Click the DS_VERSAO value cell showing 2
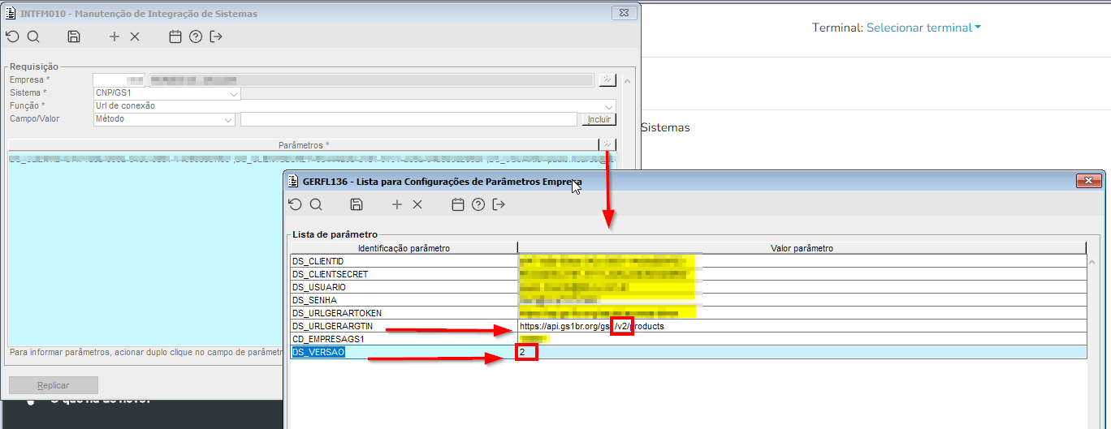The image size is (1111, 429). click(x=802, y=352)
